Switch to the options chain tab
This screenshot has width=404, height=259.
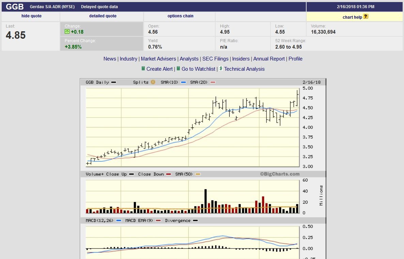[180, 16]
